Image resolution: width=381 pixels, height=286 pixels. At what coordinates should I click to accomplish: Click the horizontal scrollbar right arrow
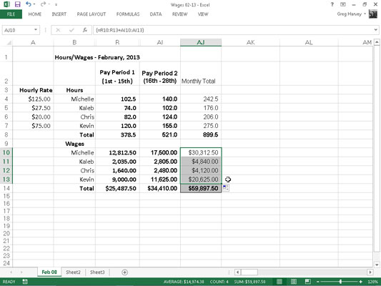point(370,272)
